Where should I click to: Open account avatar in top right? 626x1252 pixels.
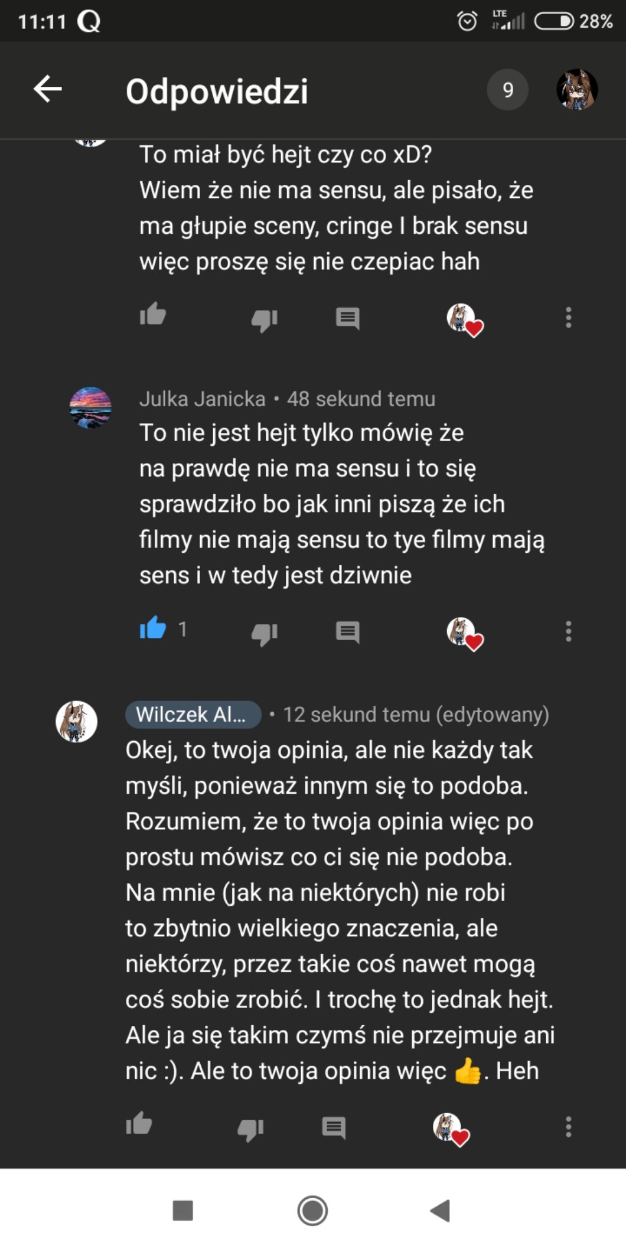(x=577, y=90)
